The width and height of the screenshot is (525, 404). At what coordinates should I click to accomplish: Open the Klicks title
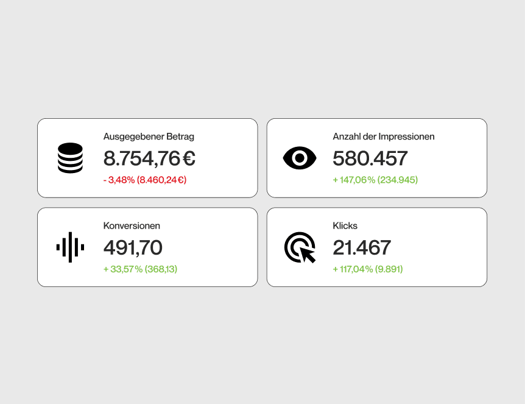pyautogui.click(x=345, y=225)
